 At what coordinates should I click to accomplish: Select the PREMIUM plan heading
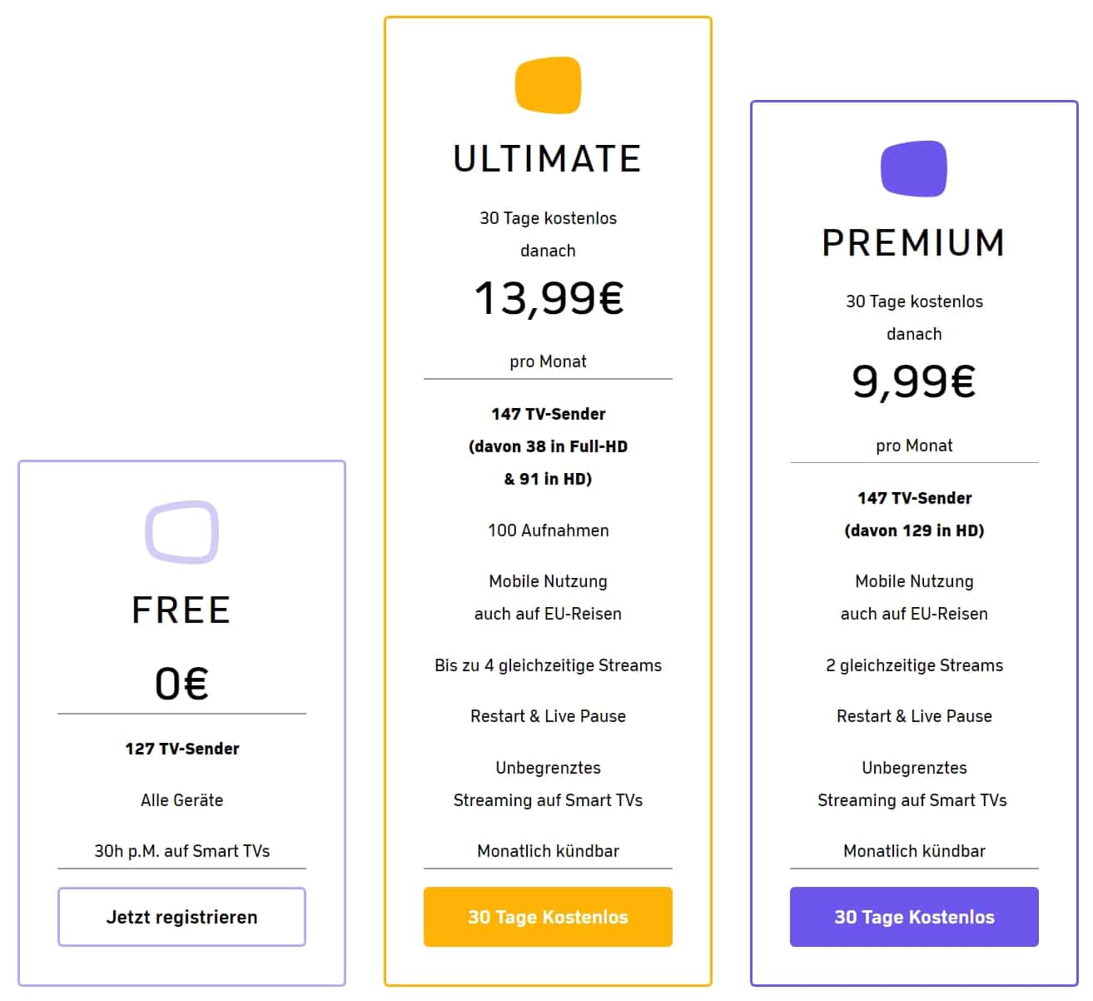[x=914, y=243]
